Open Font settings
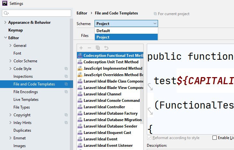Screen dimensions: 234x150 [17, 53]
